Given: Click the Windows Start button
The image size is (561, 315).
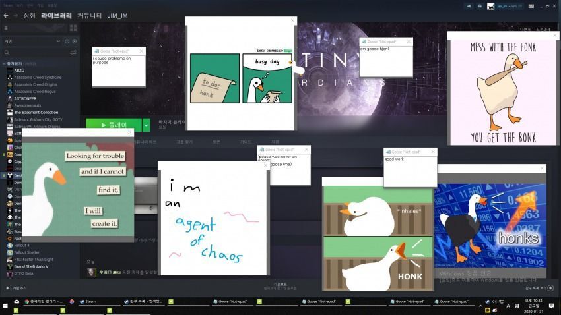Looking at the screenshot, I should (5, 306).
